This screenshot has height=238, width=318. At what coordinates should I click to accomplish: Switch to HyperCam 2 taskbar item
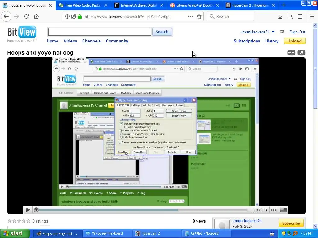157,234
